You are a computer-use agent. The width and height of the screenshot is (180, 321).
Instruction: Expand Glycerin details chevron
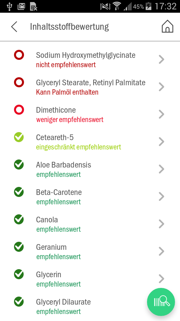[x=161, y=279]
